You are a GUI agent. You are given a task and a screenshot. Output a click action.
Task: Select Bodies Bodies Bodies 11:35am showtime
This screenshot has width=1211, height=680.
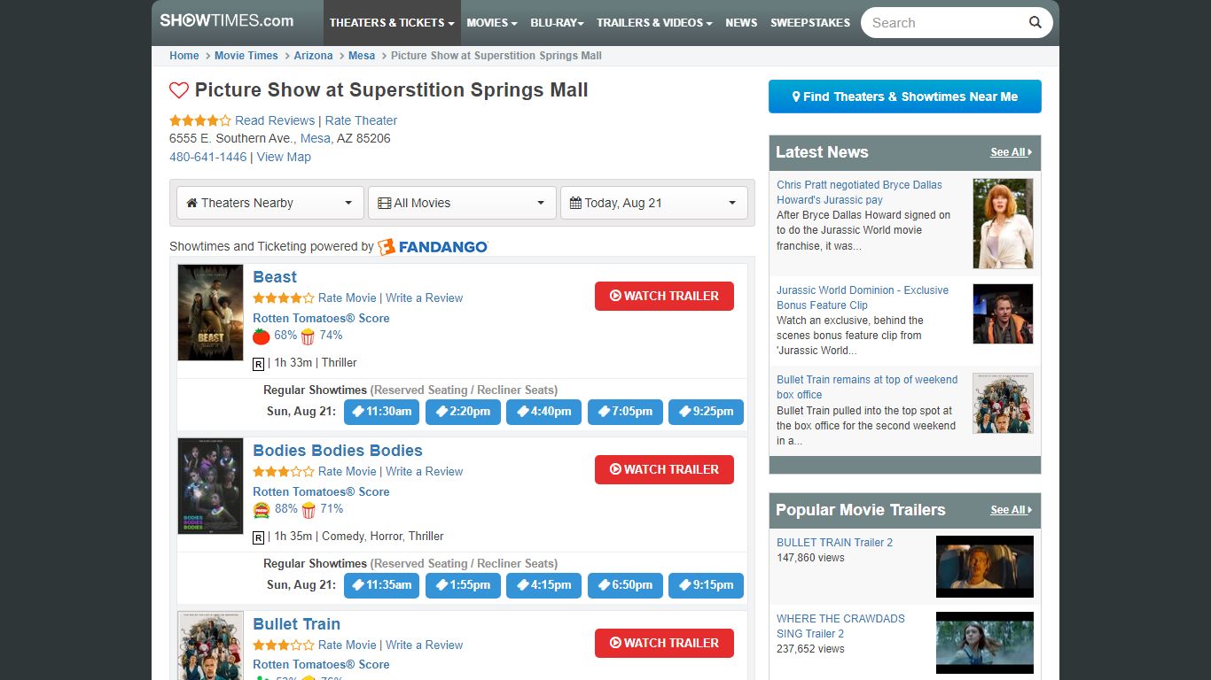pos(381,585)
